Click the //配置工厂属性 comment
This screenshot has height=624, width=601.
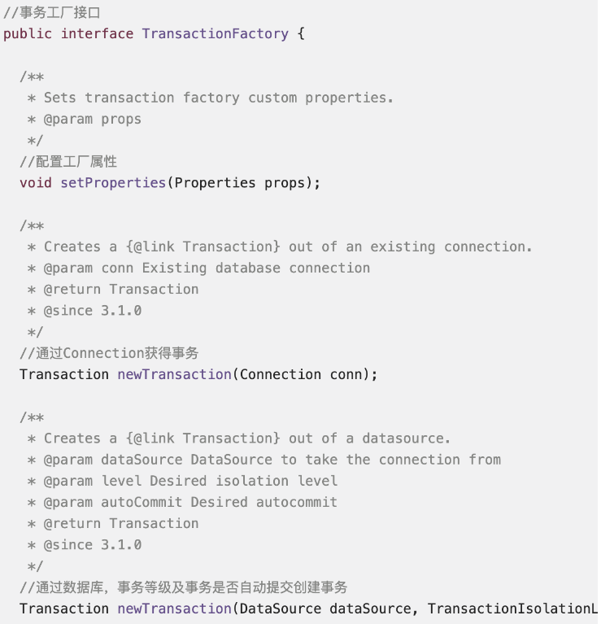point(68,162)
